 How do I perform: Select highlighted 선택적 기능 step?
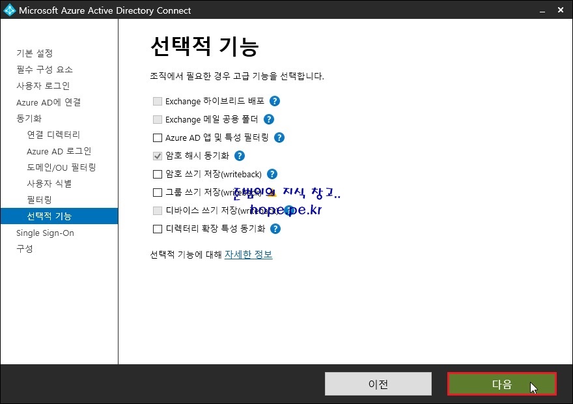click(x=59, y=216)
